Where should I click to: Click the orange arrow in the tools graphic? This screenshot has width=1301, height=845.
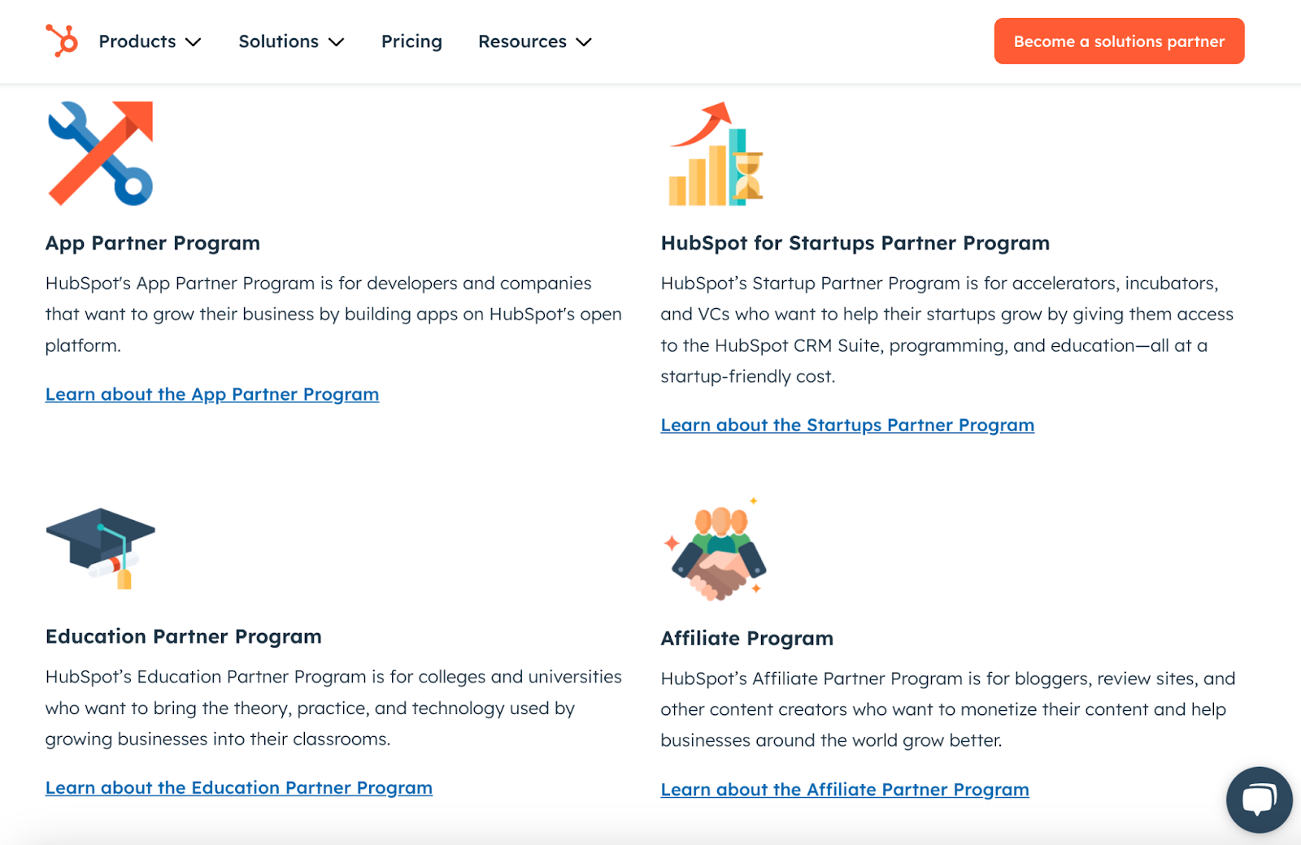point(134,118)
